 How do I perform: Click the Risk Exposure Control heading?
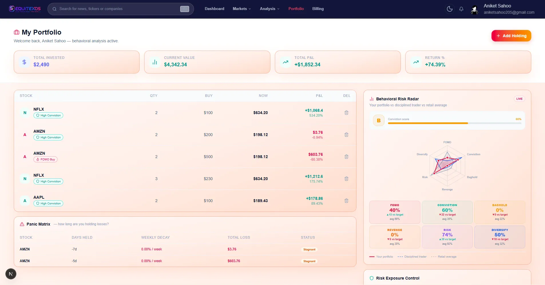(x=398, y=278)
